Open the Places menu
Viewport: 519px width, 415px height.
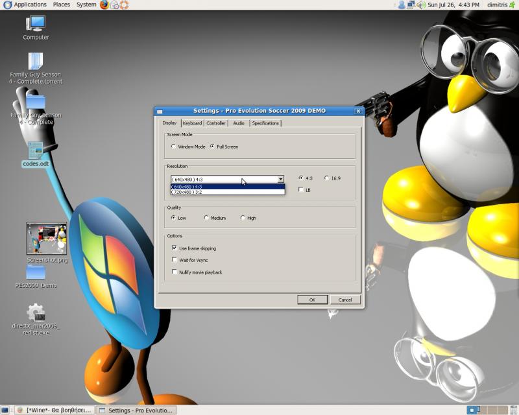point(62,5)
